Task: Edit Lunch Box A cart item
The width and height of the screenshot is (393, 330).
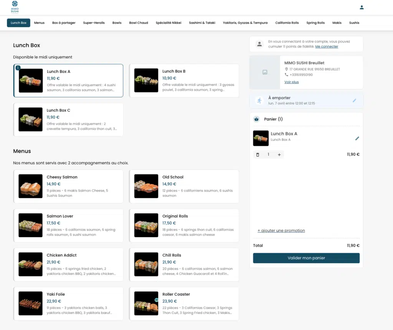Action: coord(357,138)
